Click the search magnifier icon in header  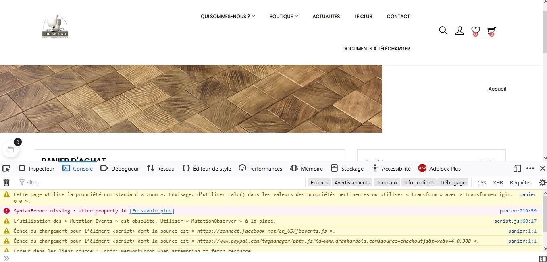pyautogui.click(x=443, y=31)
